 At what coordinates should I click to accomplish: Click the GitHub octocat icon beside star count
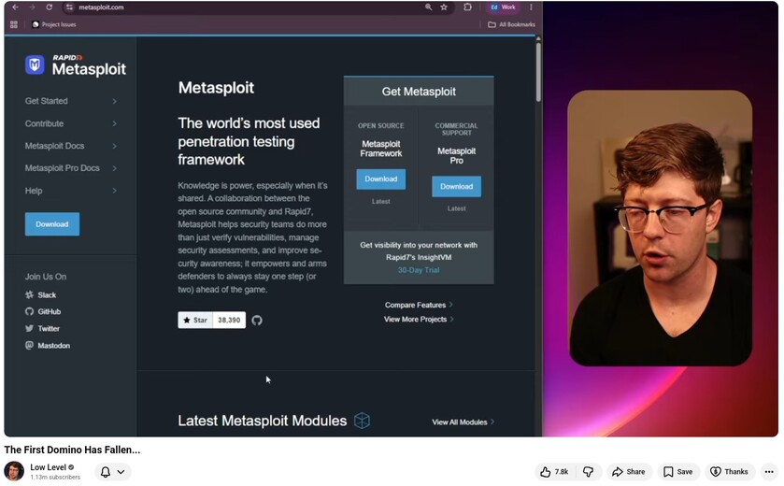pyautogui.click(x=257, y=321)
